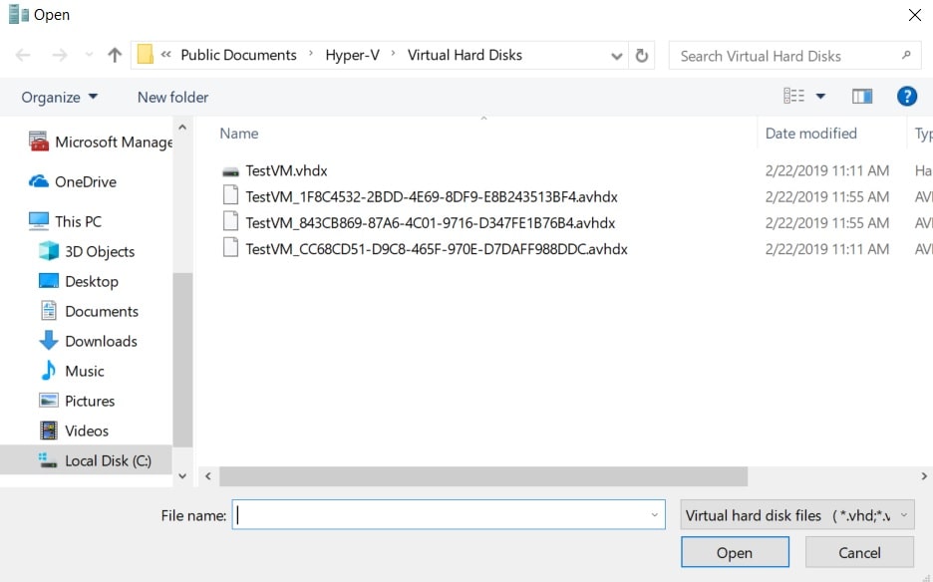Toggle the preview pane icon
933x582 pixels.
click(862, 97)
